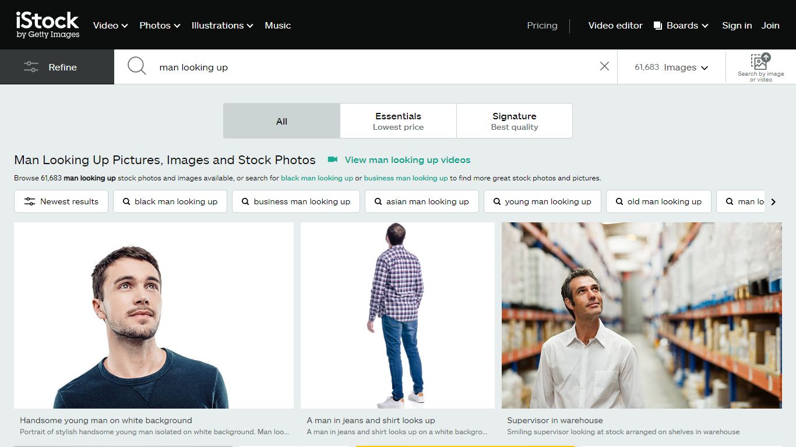Search old man looking up chip
This screenshot has width=796, height=447.
[x=659, y=201]
